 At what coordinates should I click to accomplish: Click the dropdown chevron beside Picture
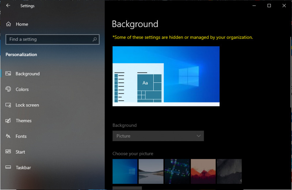(x=199, y=136)
